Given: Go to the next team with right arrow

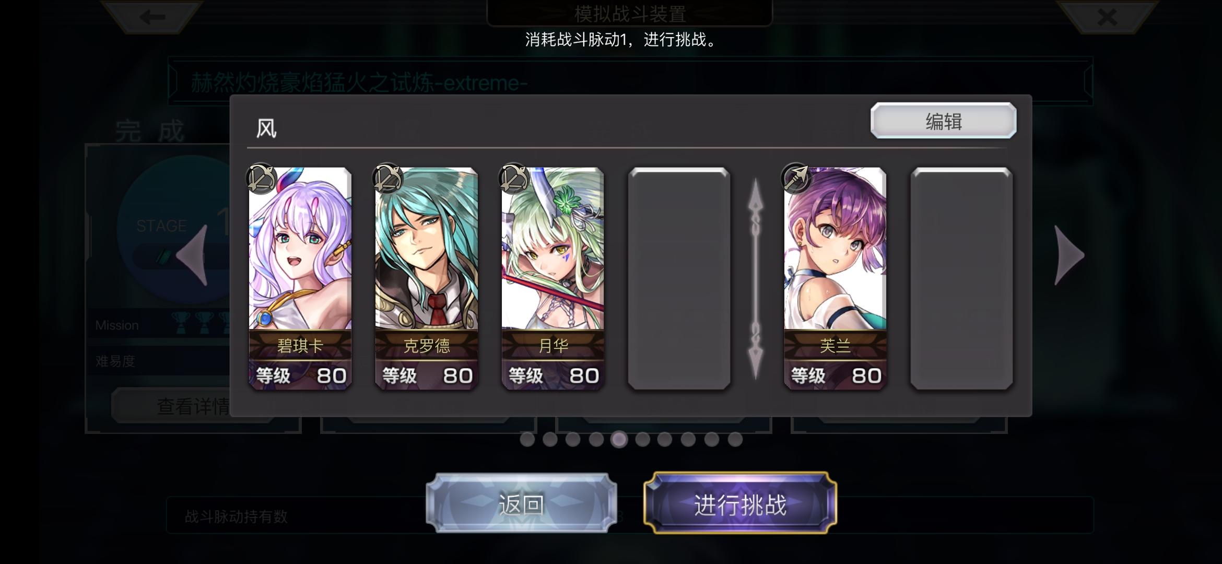Looking at the screenshot, I should click(x=1069, y=255).
